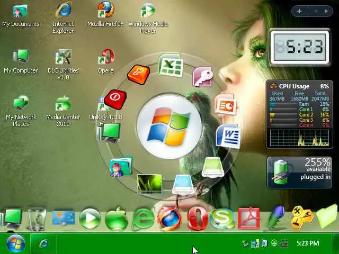This screenshot has height=254, width=339.
Task: Click the CPU Usage gadget title
Action: pos(294,86)
